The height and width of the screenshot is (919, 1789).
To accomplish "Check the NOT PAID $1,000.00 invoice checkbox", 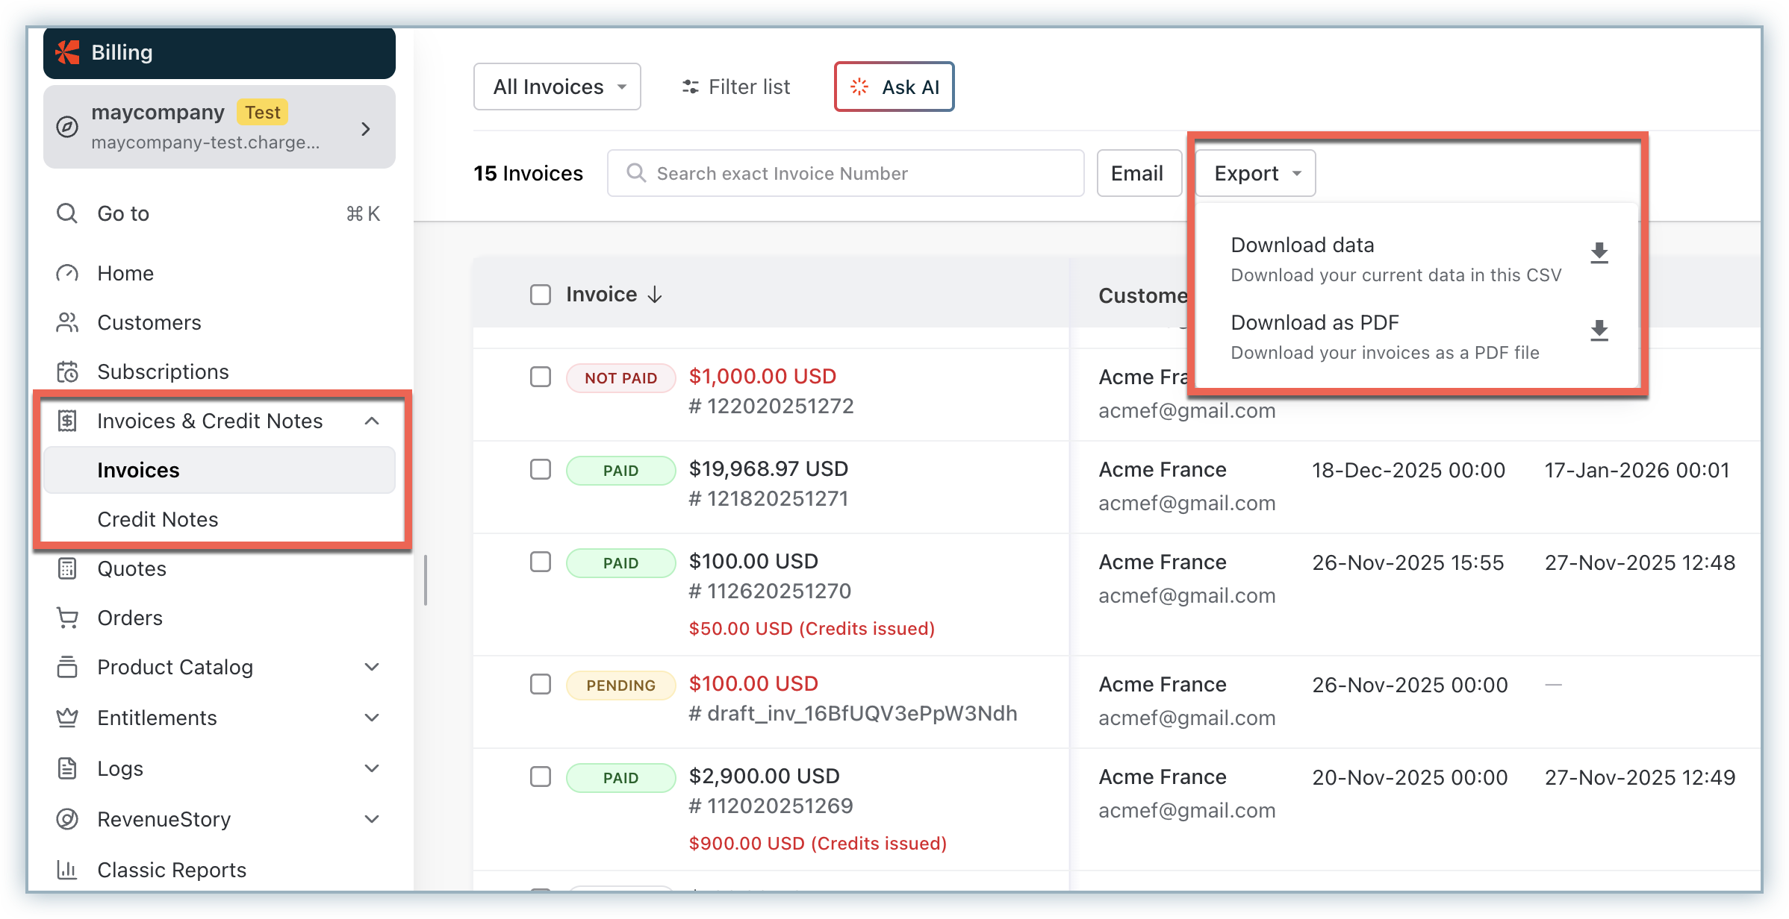I will (540, 377).
